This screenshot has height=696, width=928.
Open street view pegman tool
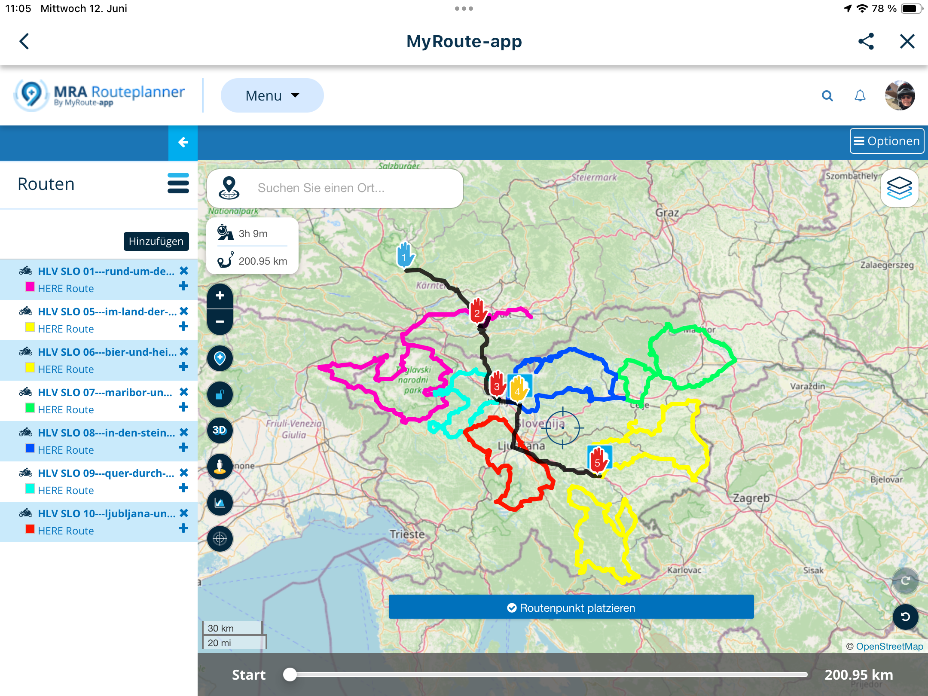coord(220,467)
